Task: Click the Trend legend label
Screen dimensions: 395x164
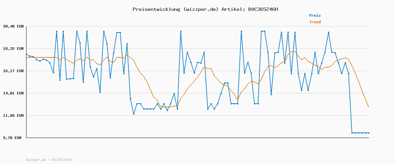Action: [x=315, y=22]
